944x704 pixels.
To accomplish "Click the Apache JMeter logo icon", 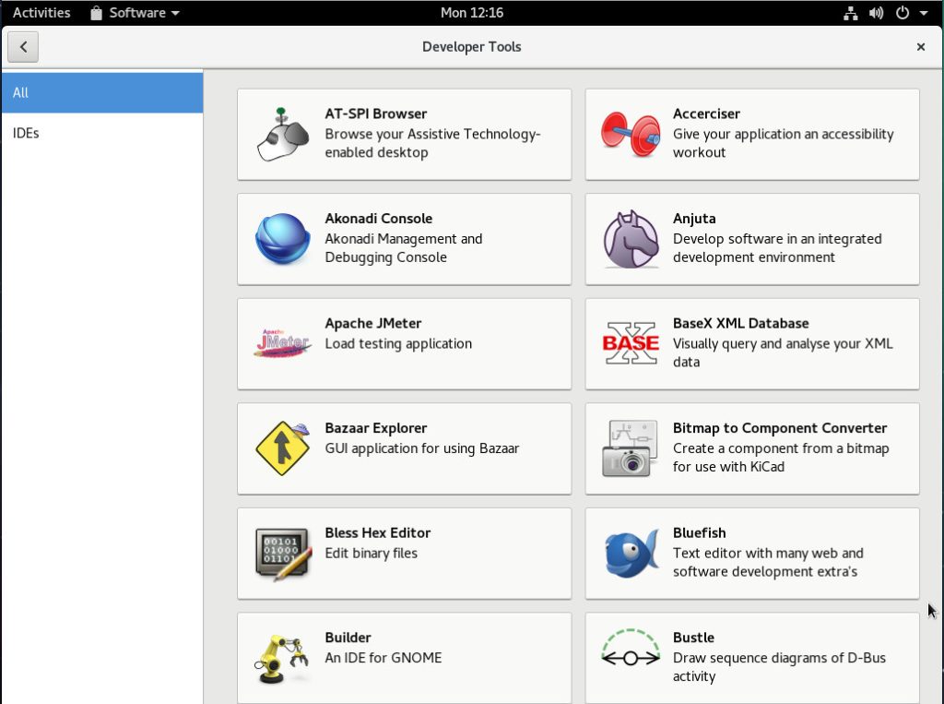I will coord(282,343).
